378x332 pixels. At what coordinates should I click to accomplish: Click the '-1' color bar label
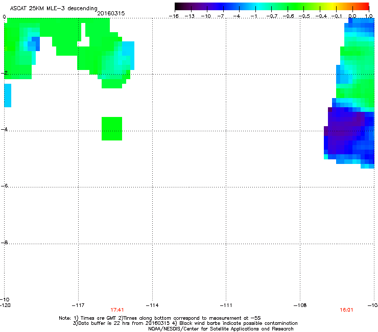click(x=254, y=16)
